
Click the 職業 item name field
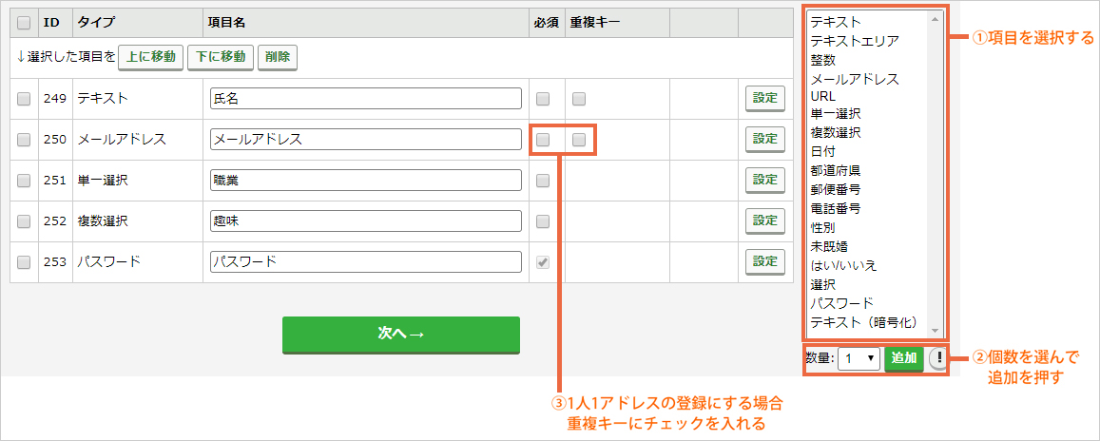(x=365, y=181)
